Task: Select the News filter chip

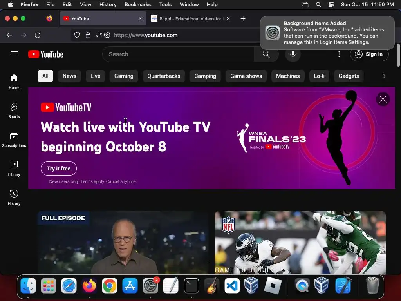Action: (69, 76)
